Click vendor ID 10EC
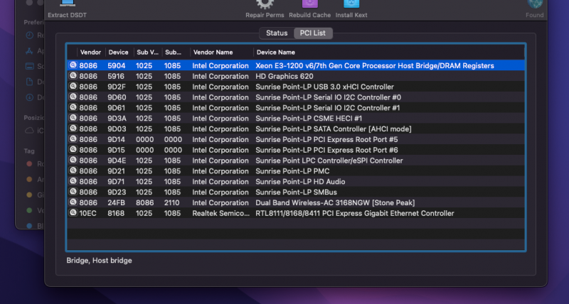 tap(87, 213)
